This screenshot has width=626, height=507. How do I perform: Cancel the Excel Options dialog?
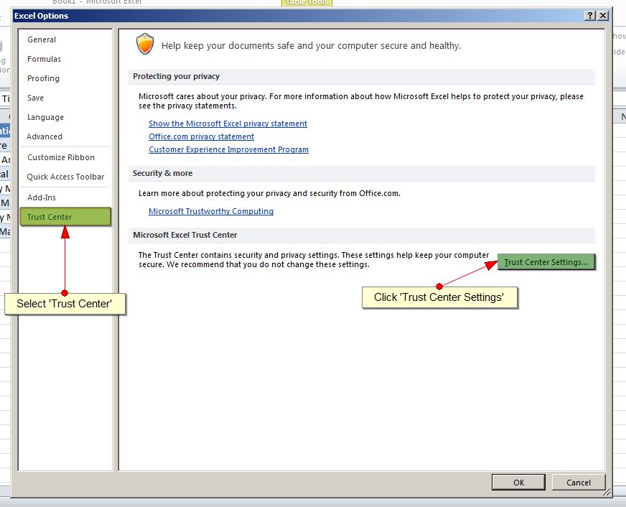coord(578,483)
